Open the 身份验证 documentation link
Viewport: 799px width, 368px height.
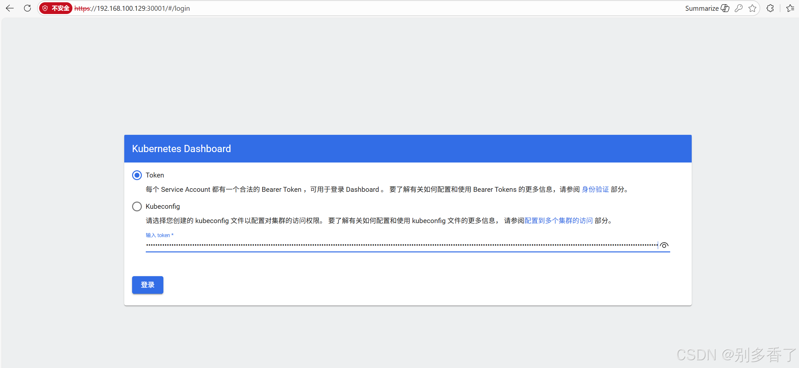[x=595, y=189]
